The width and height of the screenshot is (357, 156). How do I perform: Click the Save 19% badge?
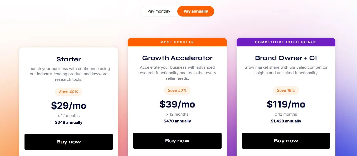point(286,90)
